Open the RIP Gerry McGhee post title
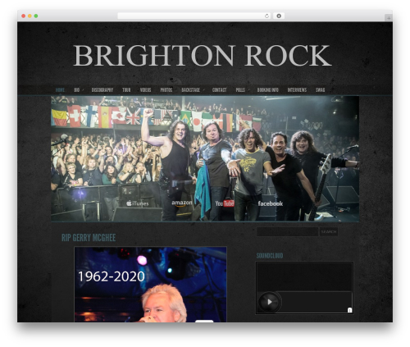The image size is (410, 347). [x=89, y=238]
